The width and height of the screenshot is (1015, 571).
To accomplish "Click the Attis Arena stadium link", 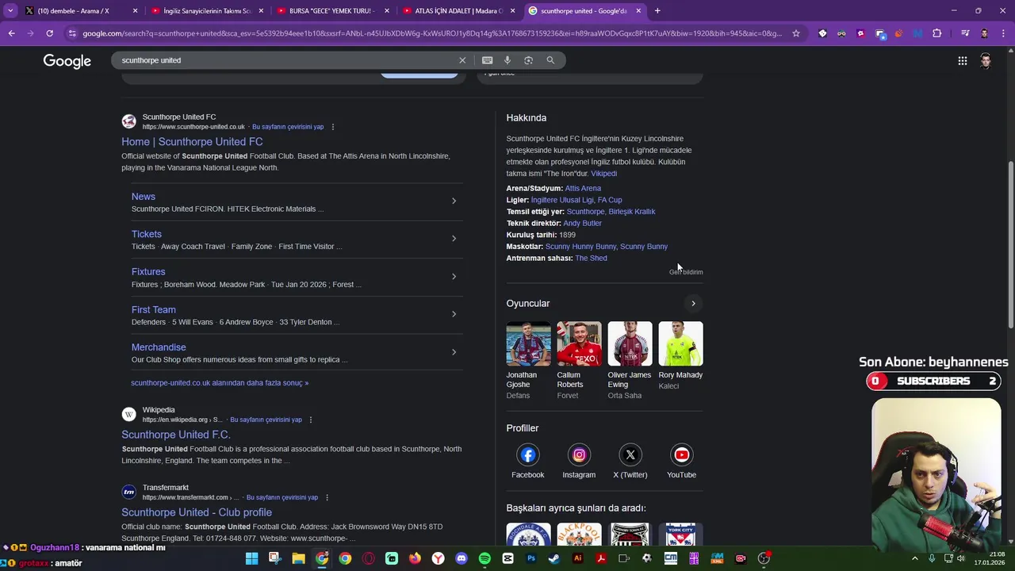I will coord(583,189).
